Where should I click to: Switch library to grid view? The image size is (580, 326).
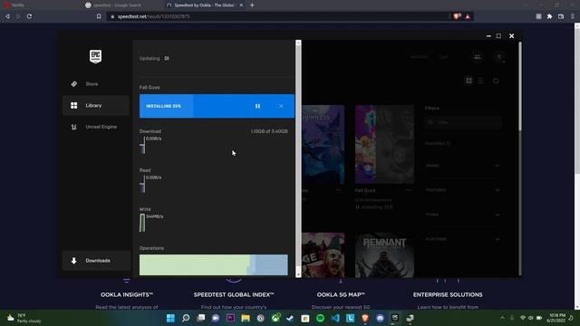point(469,81)
